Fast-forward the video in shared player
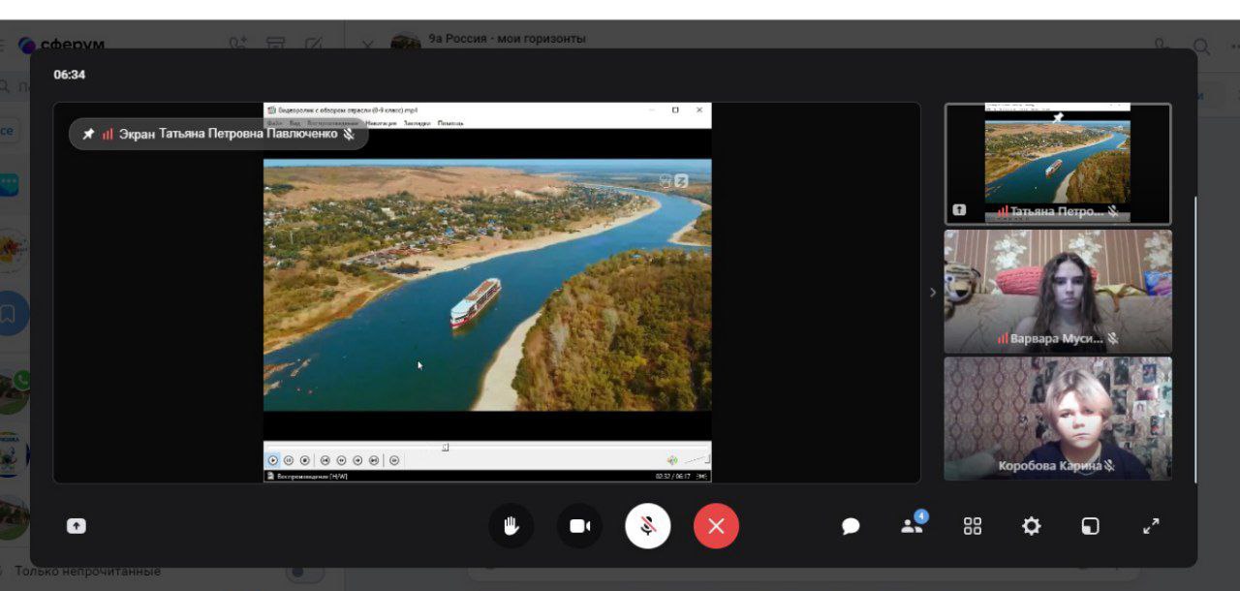 tap(357, 460)
